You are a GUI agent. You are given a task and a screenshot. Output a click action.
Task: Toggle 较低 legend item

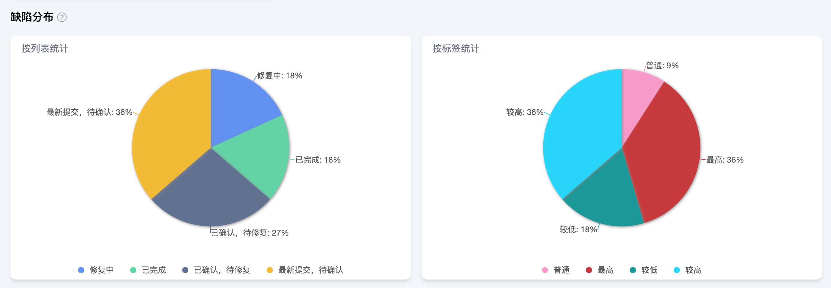[x=644, y=270]
